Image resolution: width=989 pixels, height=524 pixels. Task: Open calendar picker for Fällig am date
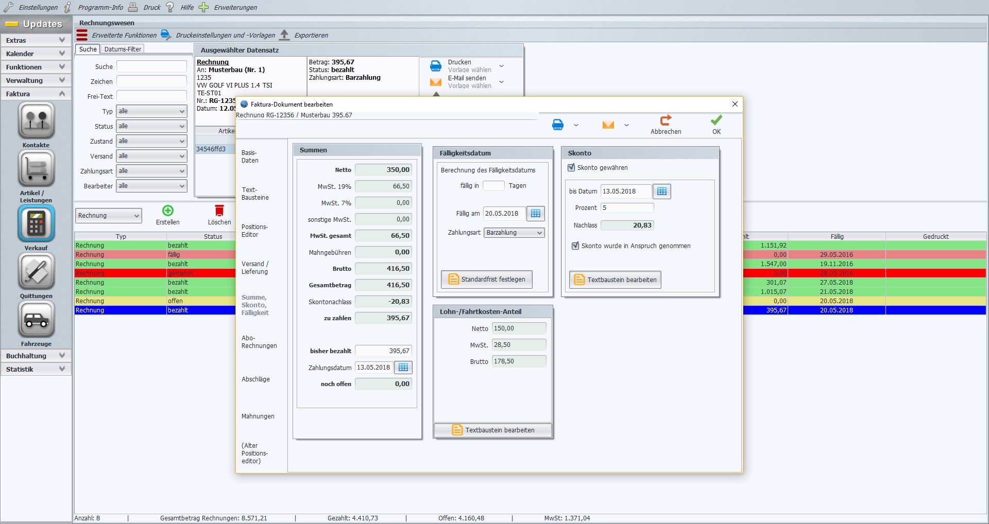pos(536,214)
